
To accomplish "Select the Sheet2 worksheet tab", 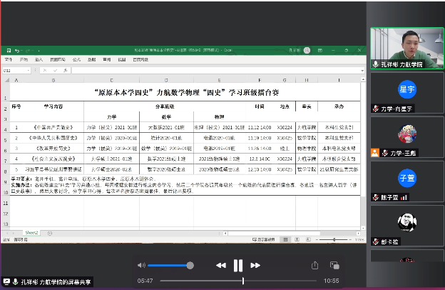I will (x=32, y=233).
